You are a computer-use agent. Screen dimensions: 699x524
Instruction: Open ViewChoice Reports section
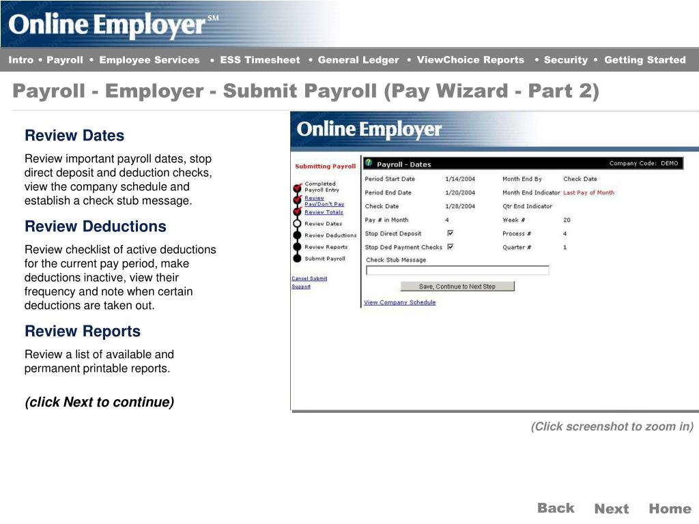tap(470, 60)
